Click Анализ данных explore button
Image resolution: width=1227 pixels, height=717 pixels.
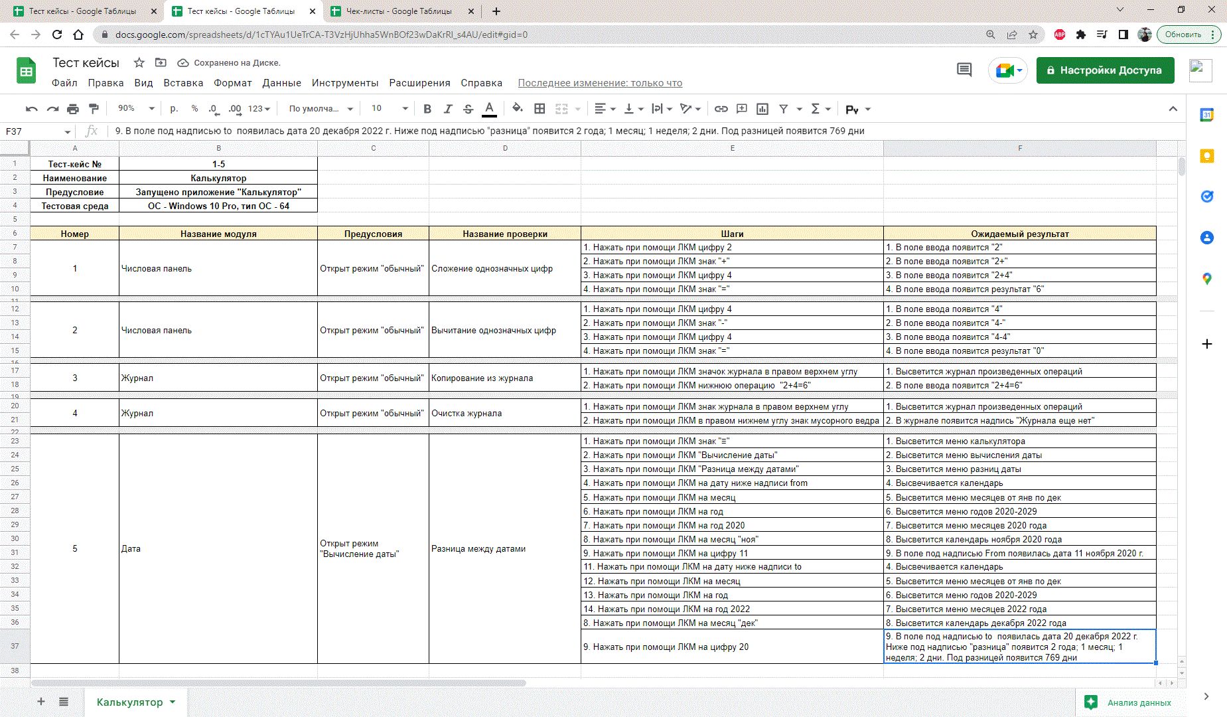[x=1129, y=702]
